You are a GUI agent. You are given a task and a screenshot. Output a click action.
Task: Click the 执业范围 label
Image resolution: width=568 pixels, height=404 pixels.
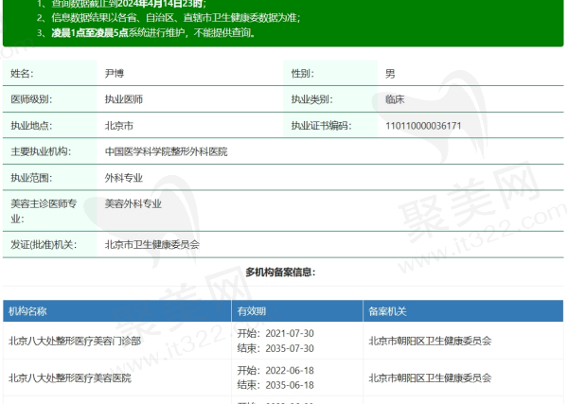point(31,178)
